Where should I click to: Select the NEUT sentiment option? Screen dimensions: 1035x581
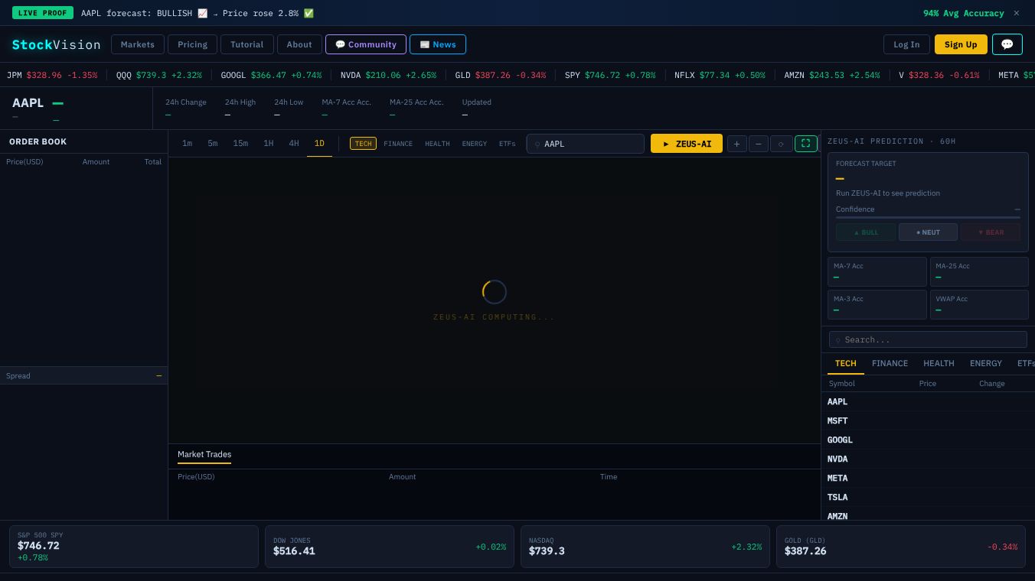pyautogui.click(x=928, y=232)
